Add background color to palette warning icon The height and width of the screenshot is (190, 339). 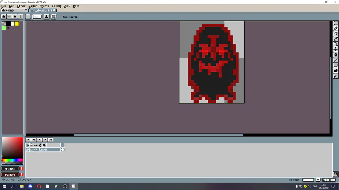21,175
